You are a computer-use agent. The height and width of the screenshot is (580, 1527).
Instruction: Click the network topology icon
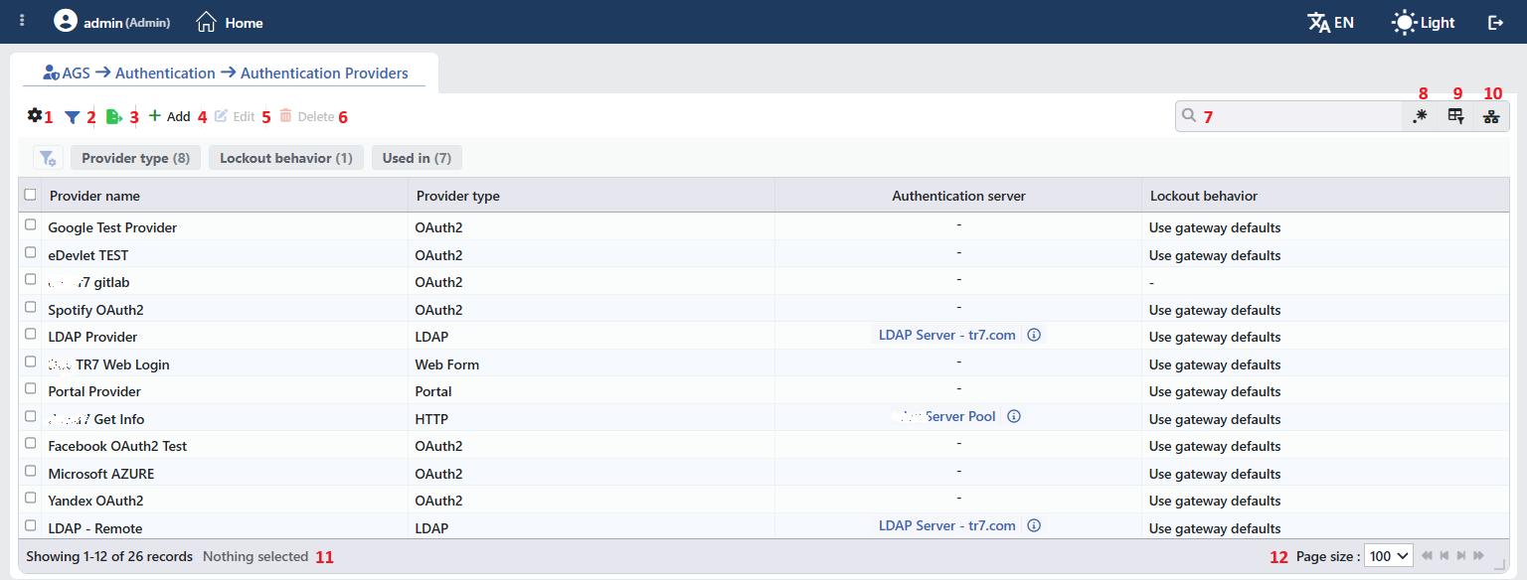tap(1491, 116)
